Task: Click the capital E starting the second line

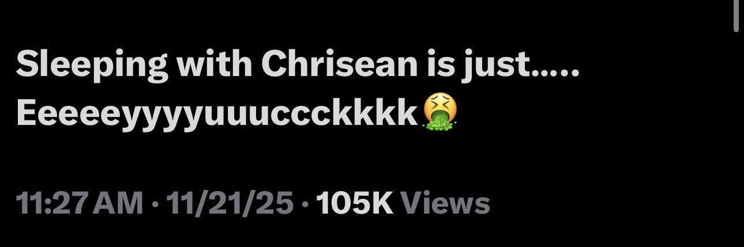Action: [x=26, y=112]
